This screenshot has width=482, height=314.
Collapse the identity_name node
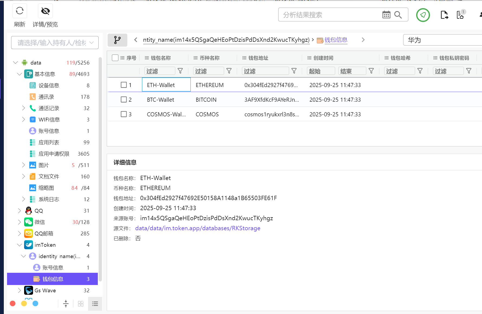point(24,256)
